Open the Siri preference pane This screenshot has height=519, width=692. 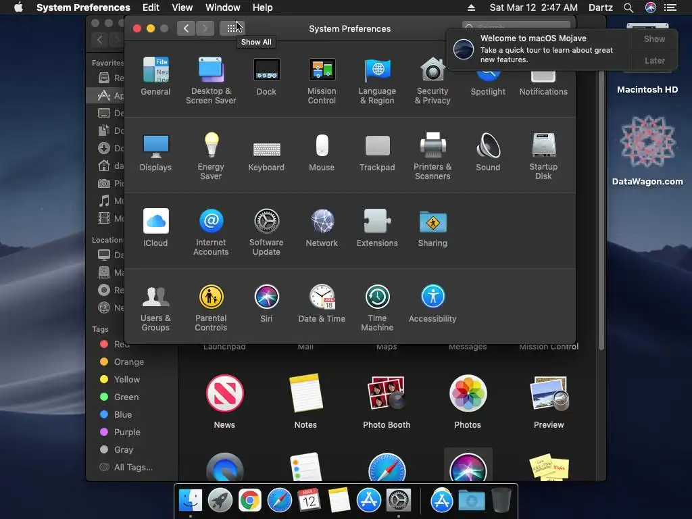pyautogui.click(x=266, y=303)
